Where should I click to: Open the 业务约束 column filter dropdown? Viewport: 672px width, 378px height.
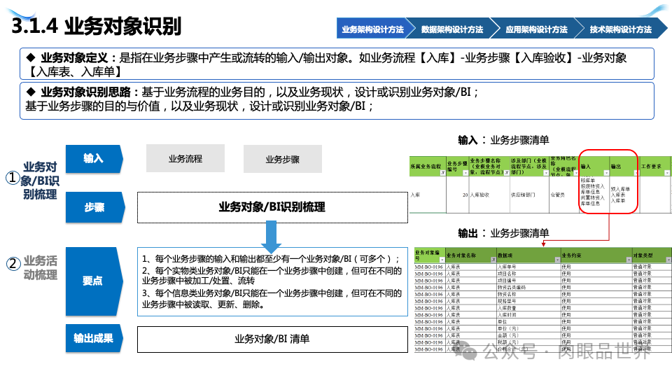(x=629, y=260)
